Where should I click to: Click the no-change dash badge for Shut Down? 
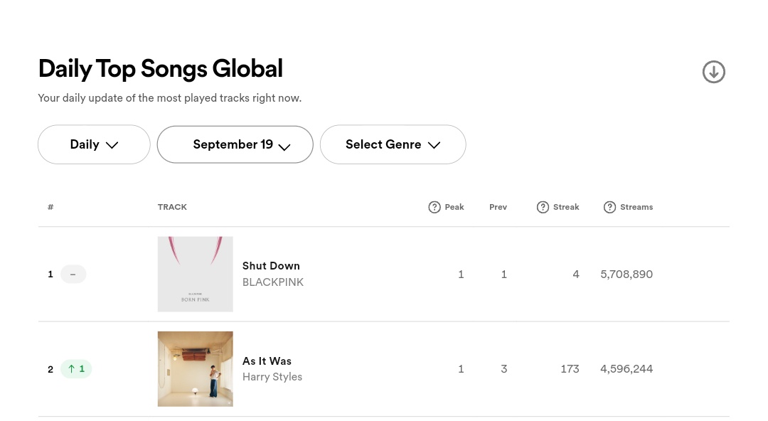pos(73,274)
